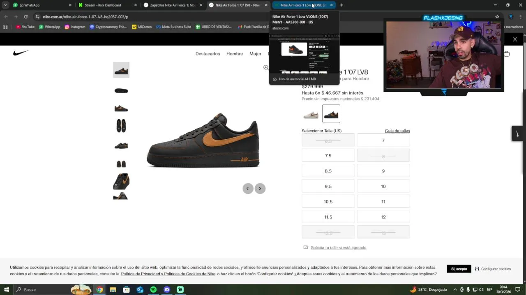Open the notifications center icon

coord(518,290)
